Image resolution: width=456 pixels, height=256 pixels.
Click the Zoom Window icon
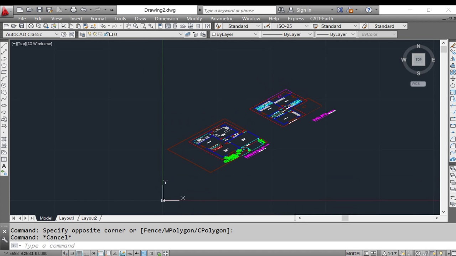pos(143,26)
